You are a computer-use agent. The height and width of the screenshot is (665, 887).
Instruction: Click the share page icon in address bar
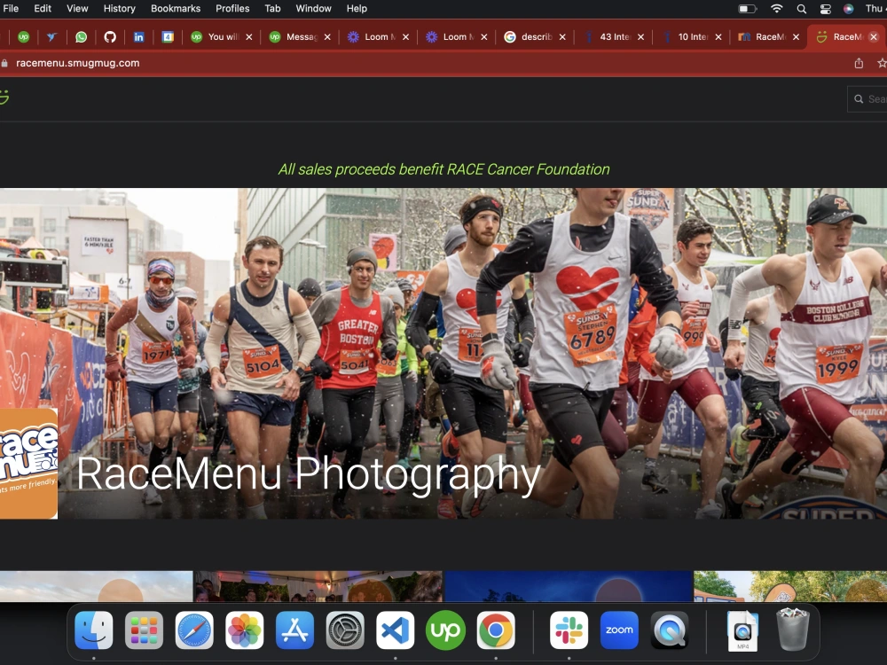(859, 63)
